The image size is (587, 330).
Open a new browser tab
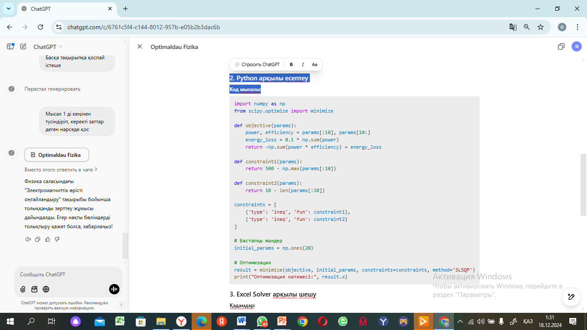pyautogui.click(x=125, y=9)
